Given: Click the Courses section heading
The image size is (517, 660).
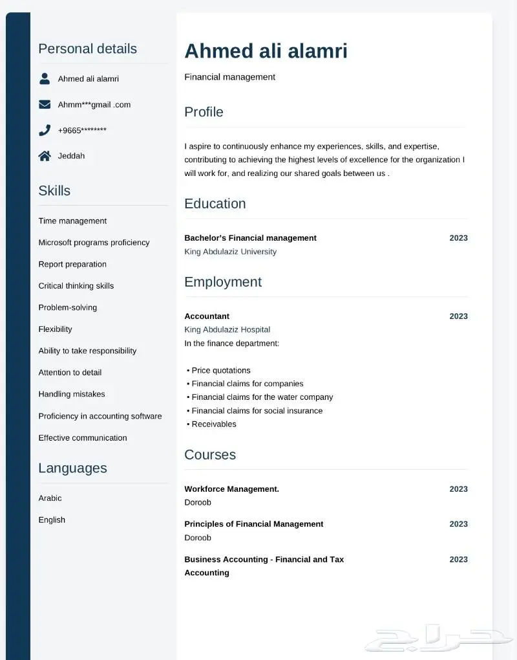Looking at the screenshot, I should point(210,455).
